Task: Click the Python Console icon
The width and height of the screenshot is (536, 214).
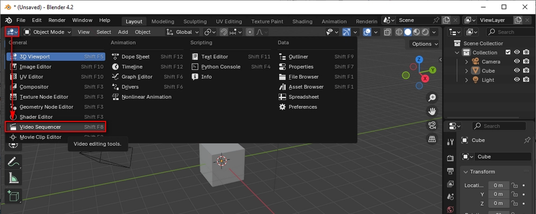Action: coord(195,66)
